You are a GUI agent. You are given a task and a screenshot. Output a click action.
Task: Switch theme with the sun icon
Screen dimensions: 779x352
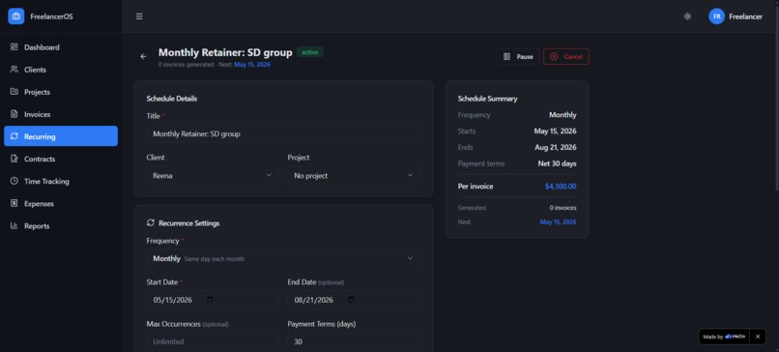tap(687, 16)
